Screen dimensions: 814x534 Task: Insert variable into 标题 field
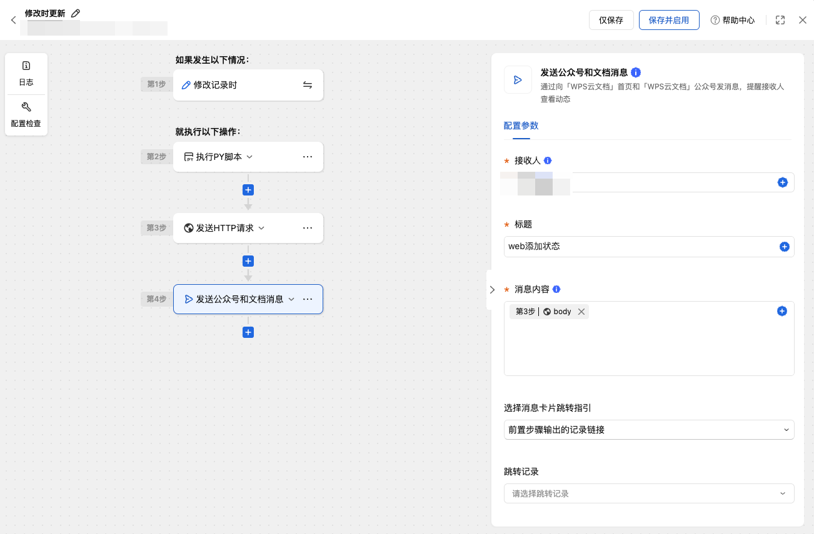785,247
